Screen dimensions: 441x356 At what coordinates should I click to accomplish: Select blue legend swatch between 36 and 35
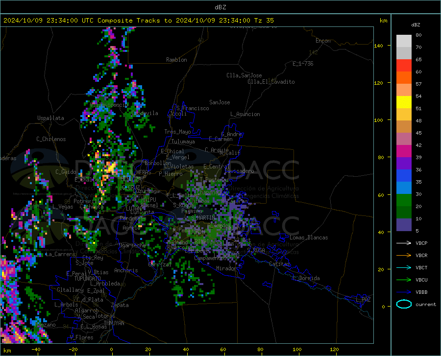coord(404,176)
